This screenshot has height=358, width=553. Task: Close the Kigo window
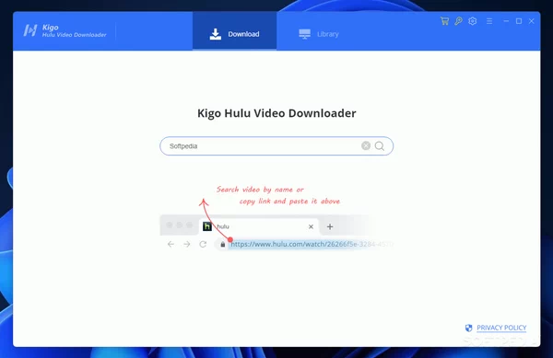point(532,21)
